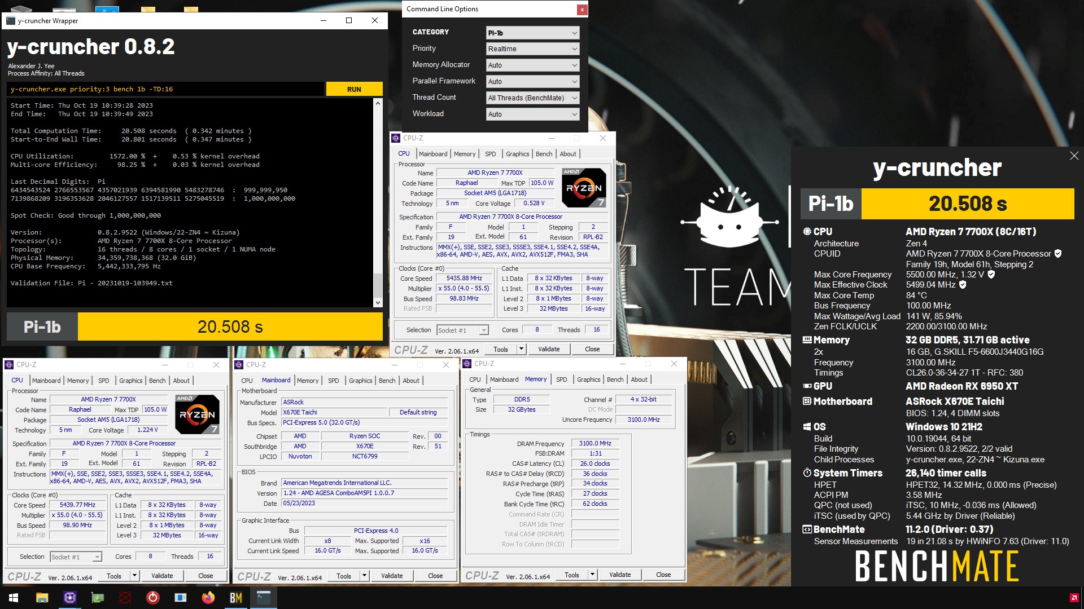Click the CAS# Latency value 26.0 clocks
Image resolution: width=1084 pixels, height=609 pixels.
pyautogui.click(x=595, y=464)
